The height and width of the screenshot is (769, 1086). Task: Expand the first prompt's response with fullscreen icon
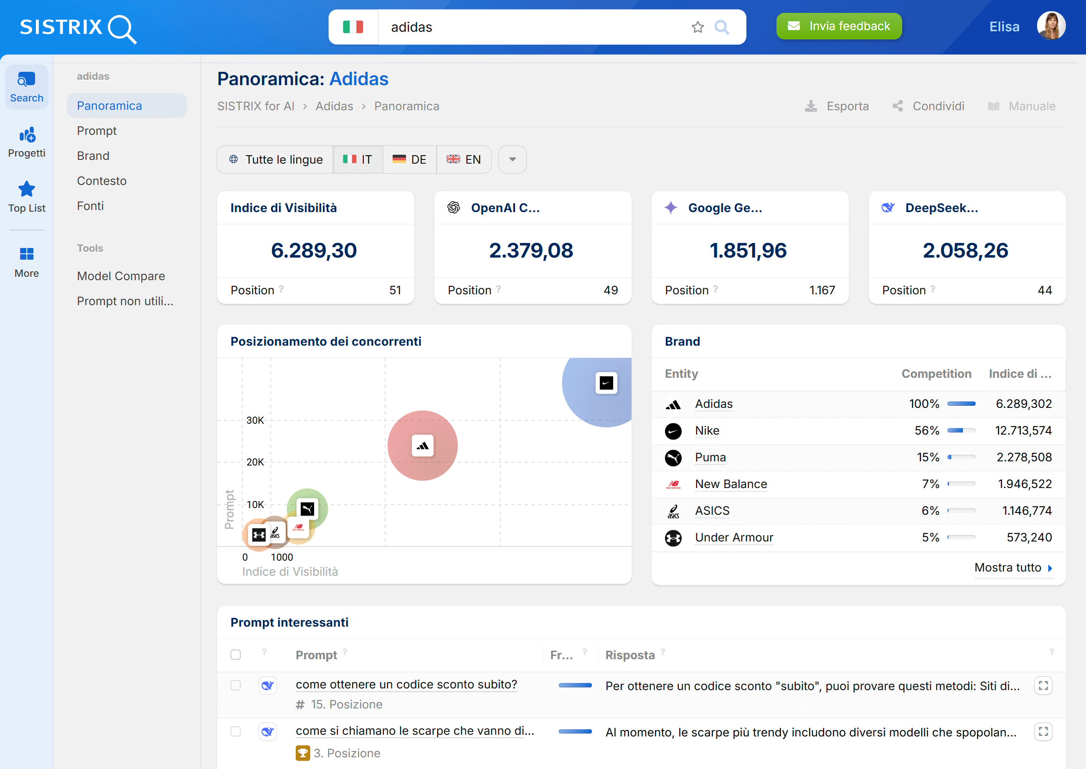click(1043, 686)
